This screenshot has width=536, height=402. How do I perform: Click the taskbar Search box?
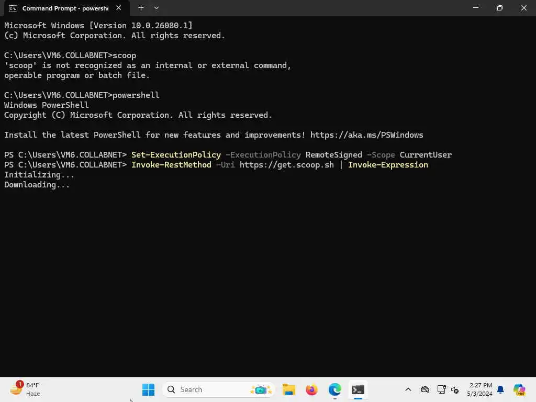coord(219,389)
